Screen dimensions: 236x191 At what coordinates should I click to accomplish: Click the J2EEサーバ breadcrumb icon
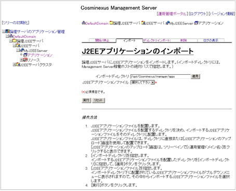pos(143,23)
